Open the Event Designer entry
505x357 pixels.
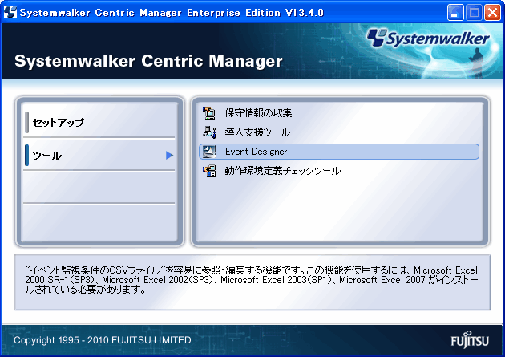click(256, 152)
